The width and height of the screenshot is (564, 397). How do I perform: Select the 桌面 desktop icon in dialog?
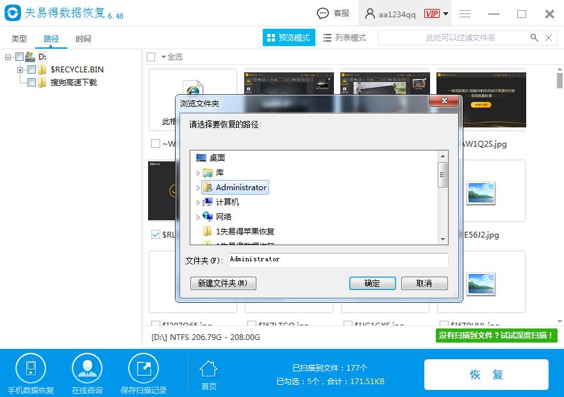(201, 158)
